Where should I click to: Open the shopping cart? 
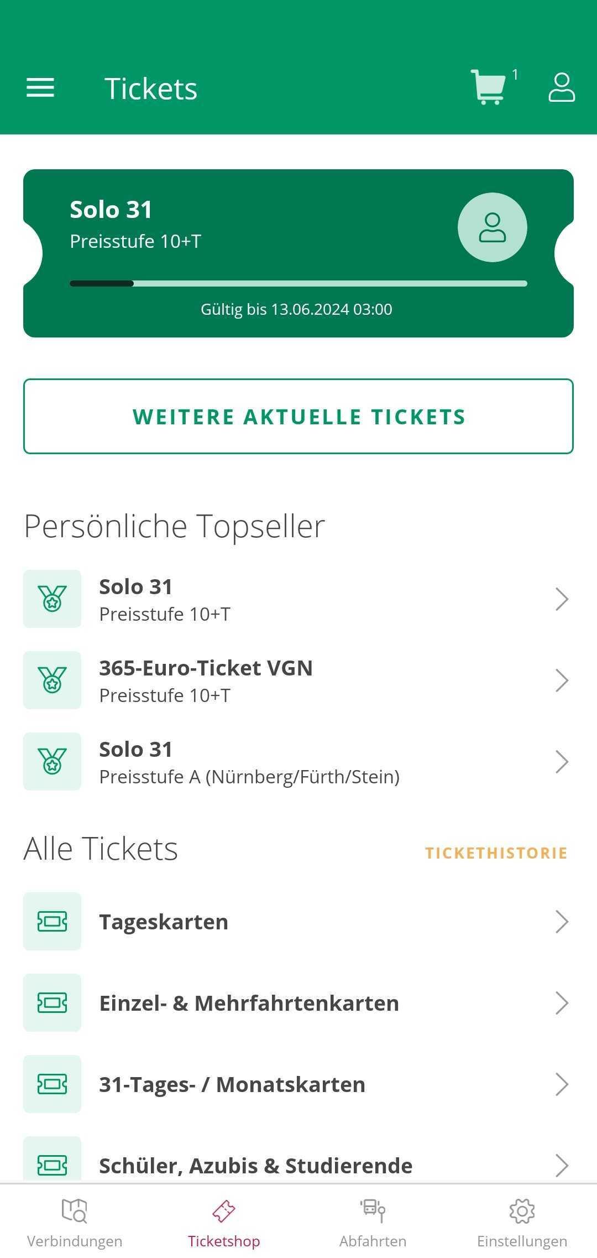point(489,87)
